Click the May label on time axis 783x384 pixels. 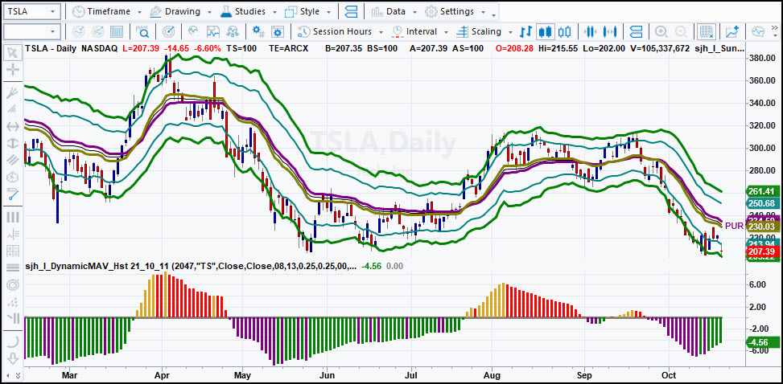[x=242, y=374]
